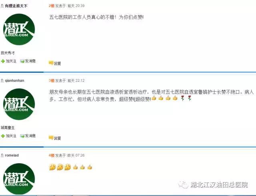
Task: Click the user icon beside romelad
Action: pyautogui.click(x=2, y=155)
